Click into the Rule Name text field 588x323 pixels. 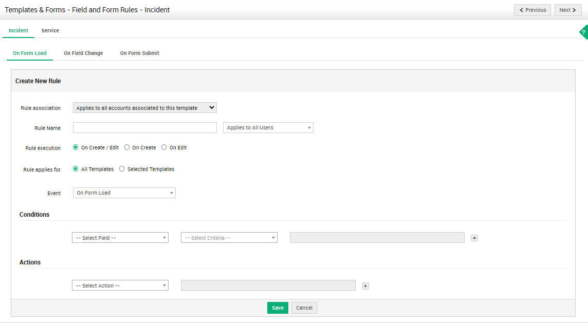[x=145, y=128]
